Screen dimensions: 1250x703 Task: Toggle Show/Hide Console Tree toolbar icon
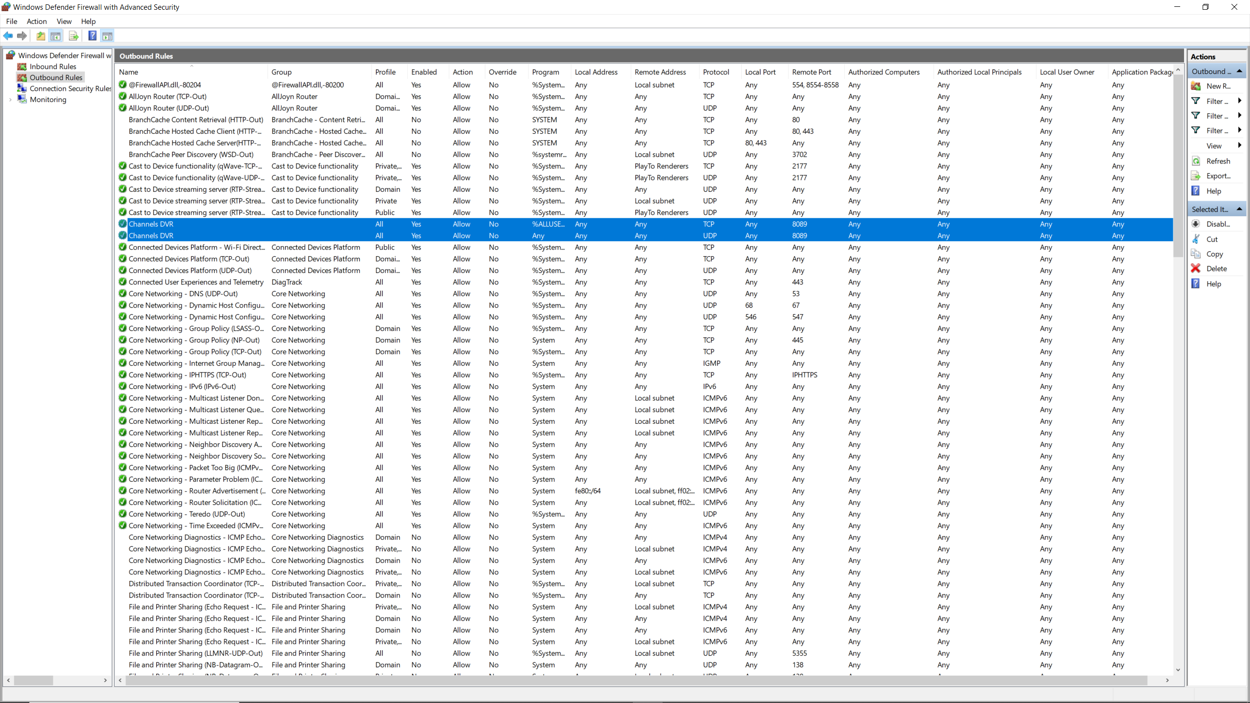click(x=56, y=36)
